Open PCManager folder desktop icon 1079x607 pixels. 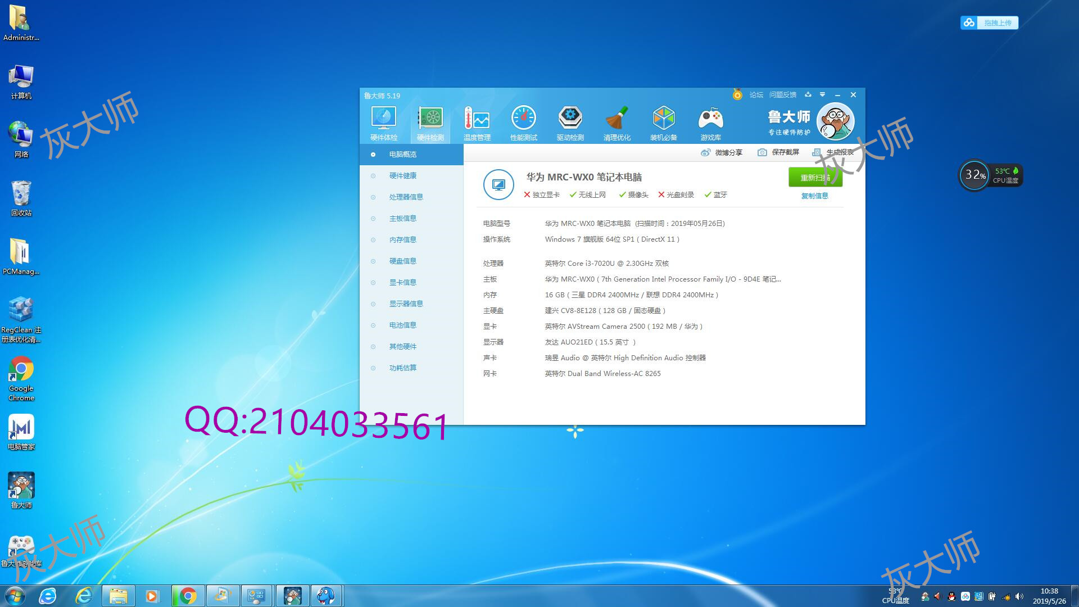[x=21, y=257]
